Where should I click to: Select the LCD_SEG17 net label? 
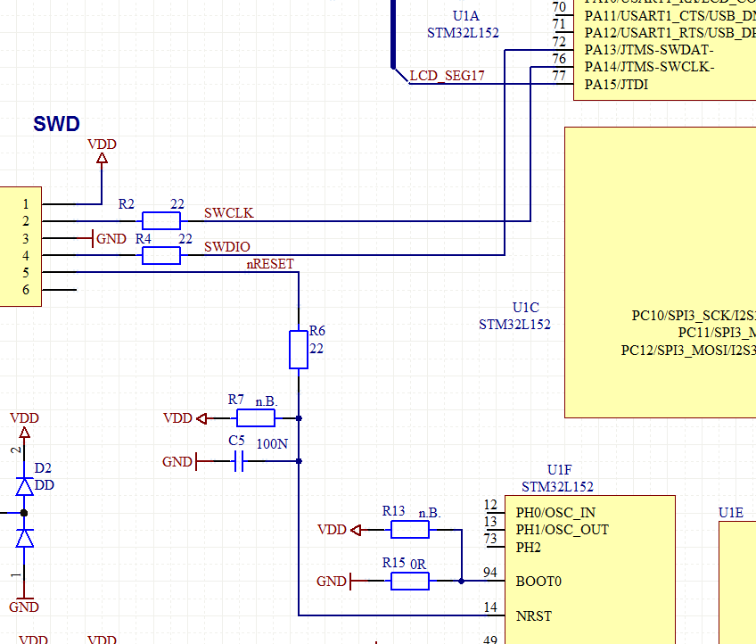pos(448,76)
